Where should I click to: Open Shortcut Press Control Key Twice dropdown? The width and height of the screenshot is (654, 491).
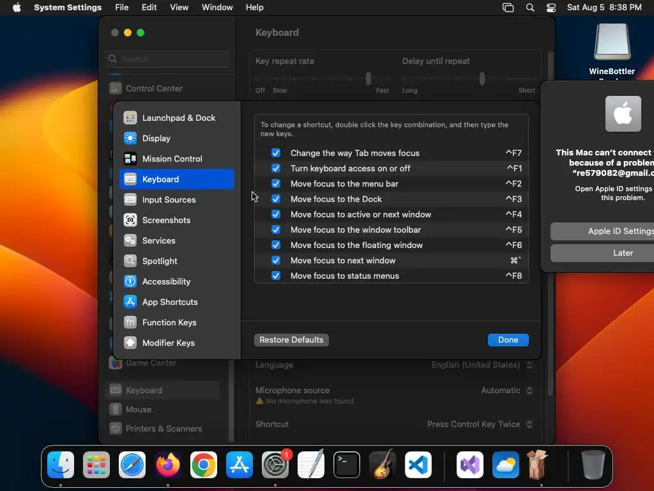pyautogui.click(x=480, y=425)
